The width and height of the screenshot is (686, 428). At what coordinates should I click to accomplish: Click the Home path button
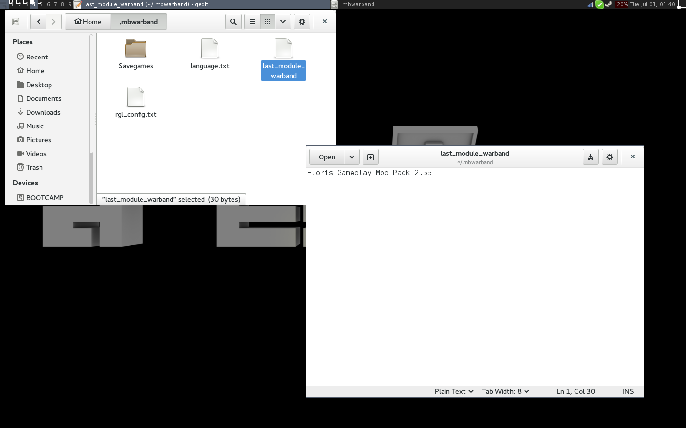point(88,22)
